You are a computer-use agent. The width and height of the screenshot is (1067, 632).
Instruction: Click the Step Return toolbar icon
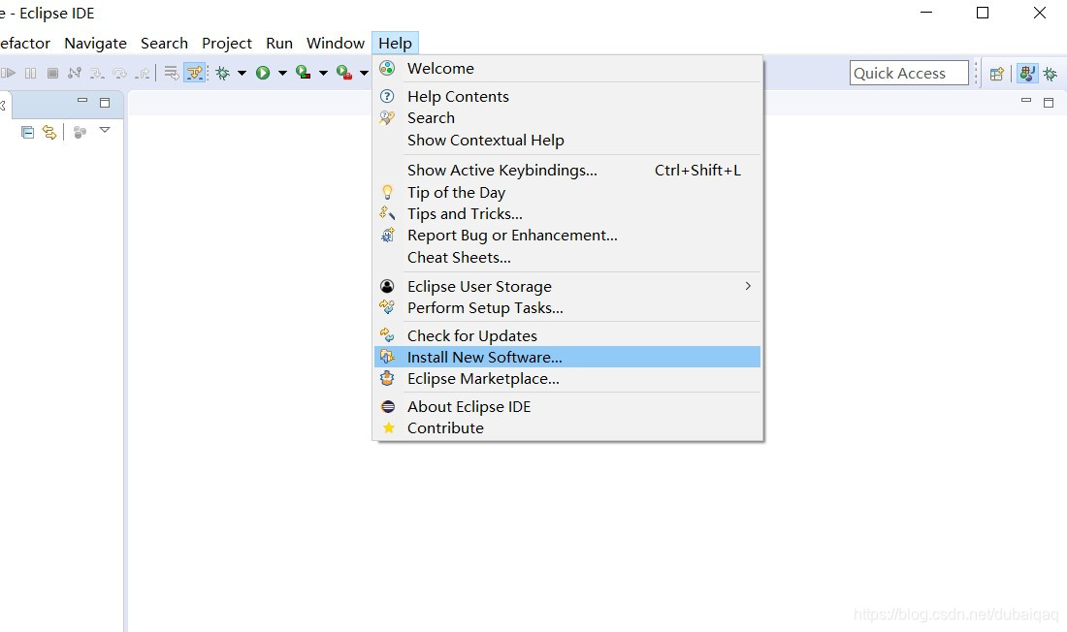pyautogui.click(x=143, y=73)
